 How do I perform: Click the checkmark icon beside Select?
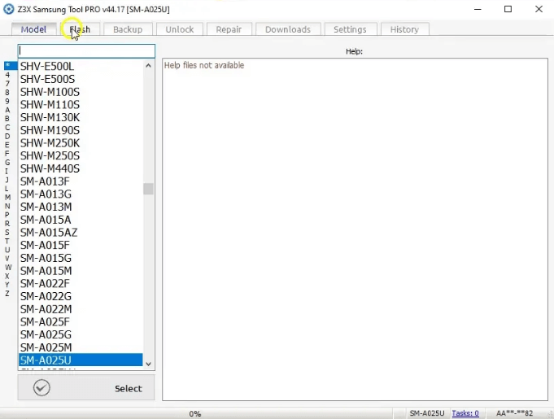[x=41, y=388]
